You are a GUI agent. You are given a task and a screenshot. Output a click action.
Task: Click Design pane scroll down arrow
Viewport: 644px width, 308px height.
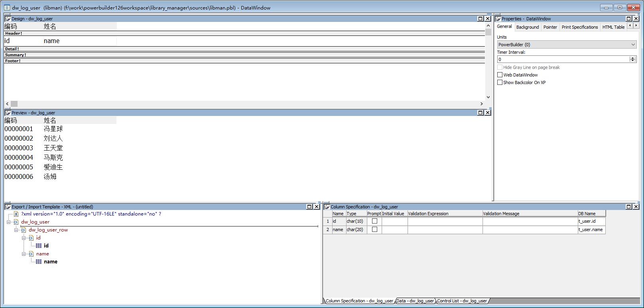coord(488,97)
